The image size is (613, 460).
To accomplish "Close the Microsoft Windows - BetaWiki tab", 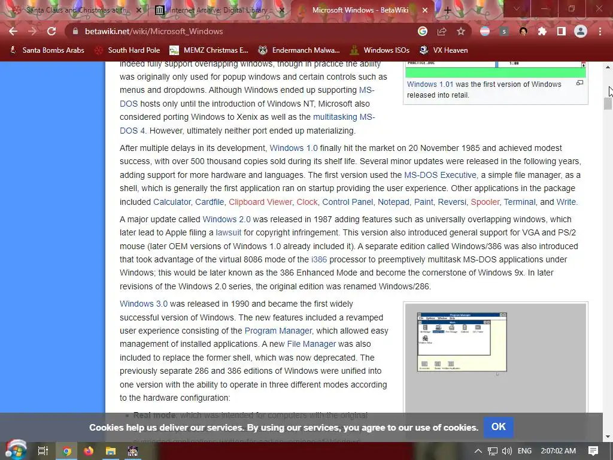I will [425, 10].
